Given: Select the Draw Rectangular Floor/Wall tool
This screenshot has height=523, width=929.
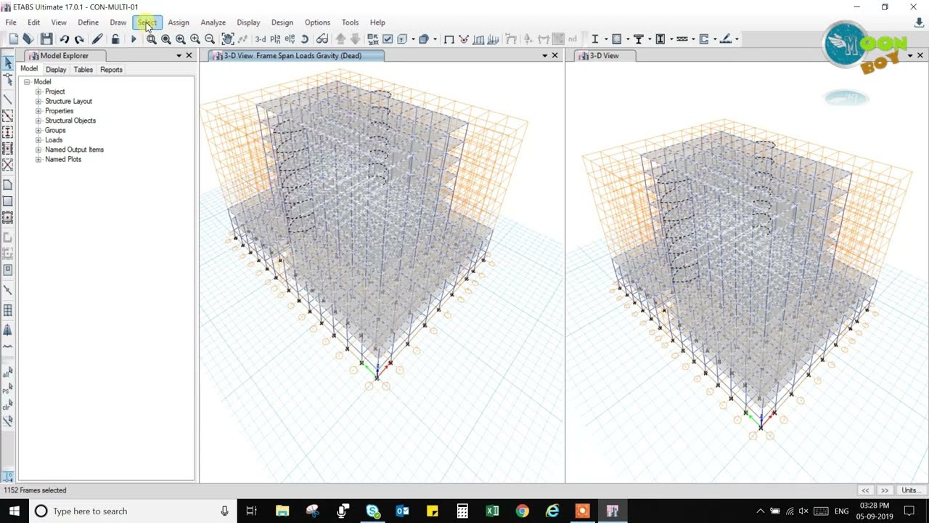Looking at the screenshot, I should click(x=8, y=201).
